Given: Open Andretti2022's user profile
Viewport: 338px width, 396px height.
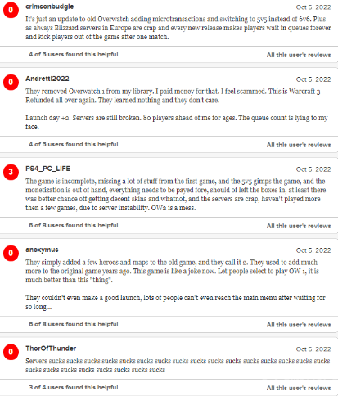Looking at the screenshot, I should click(x=47, y=79).
